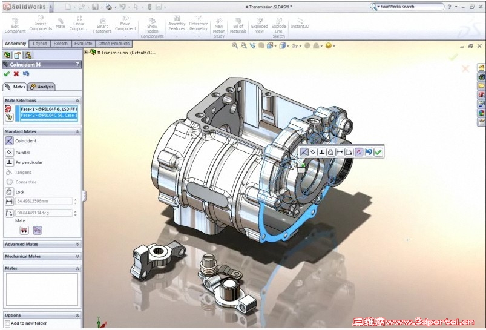Click Add/Finish Mate green check in popup toolbar
This screenshot has width=486, height=330.
378,152
